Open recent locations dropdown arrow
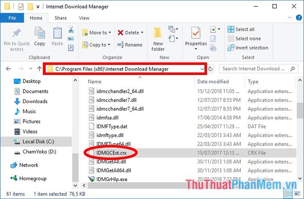Viewport: 304px width, 199px height. pos(31,69)
